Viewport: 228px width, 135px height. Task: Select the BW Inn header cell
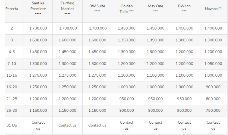click(184, 9)
